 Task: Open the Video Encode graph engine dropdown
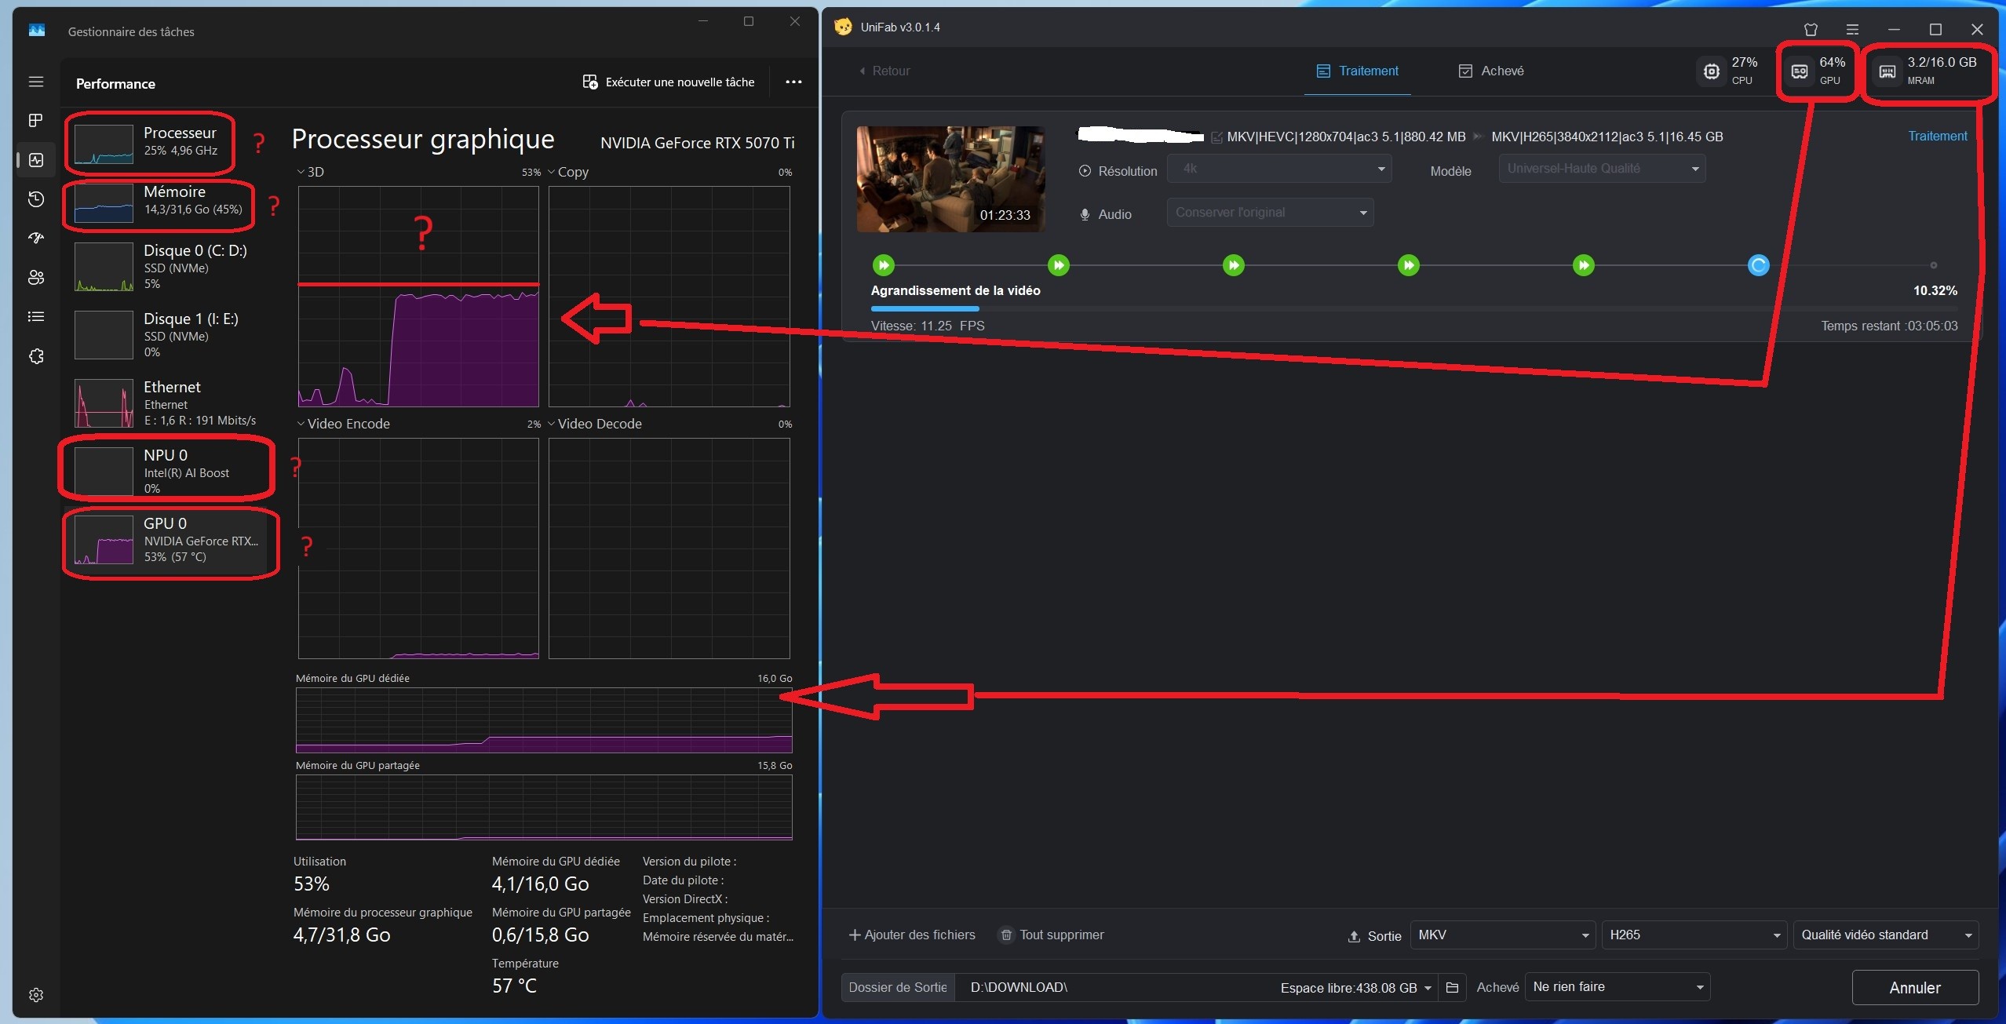click(344, 424)
